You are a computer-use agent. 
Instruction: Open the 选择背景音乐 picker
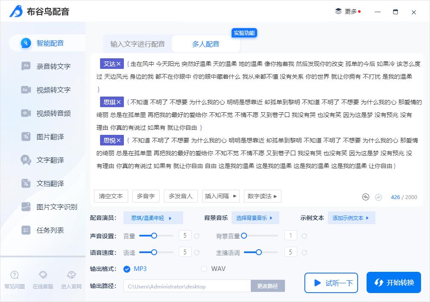tap(255, 217)
